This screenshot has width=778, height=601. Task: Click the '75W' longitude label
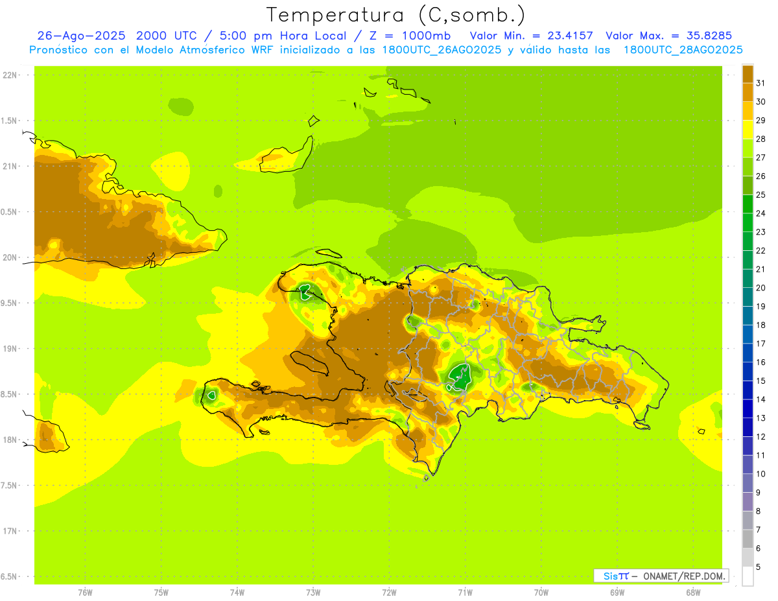point(161,592)
